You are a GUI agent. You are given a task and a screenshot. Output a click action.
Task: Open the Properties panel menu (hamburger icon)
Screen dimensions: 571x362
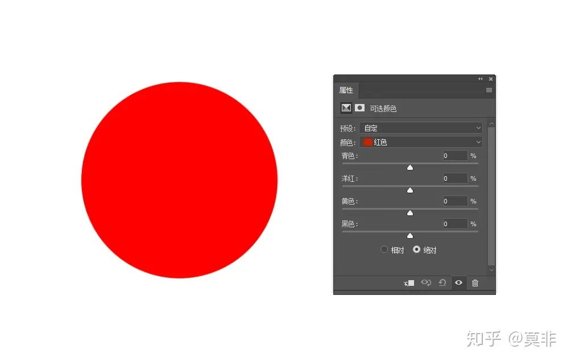(x=489, y=90)
